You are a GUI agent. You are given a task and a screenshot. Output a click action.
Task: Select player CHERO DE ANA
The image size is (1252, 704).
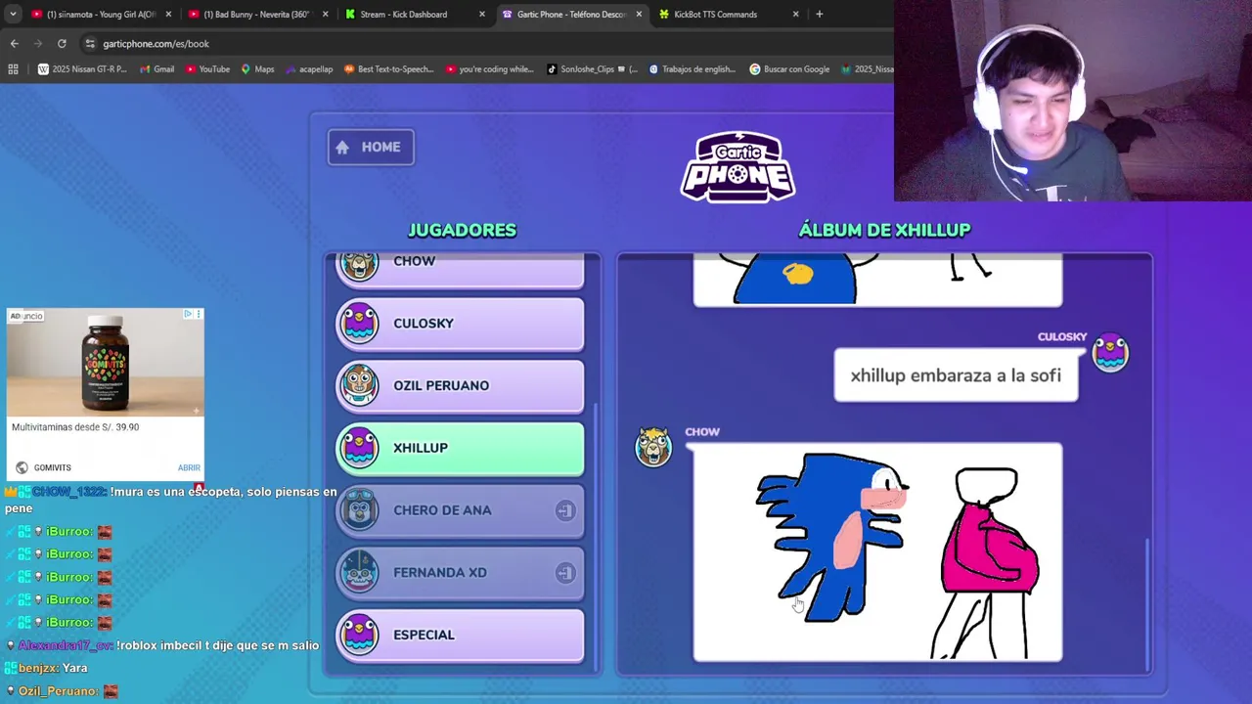[x=461, y=510]
